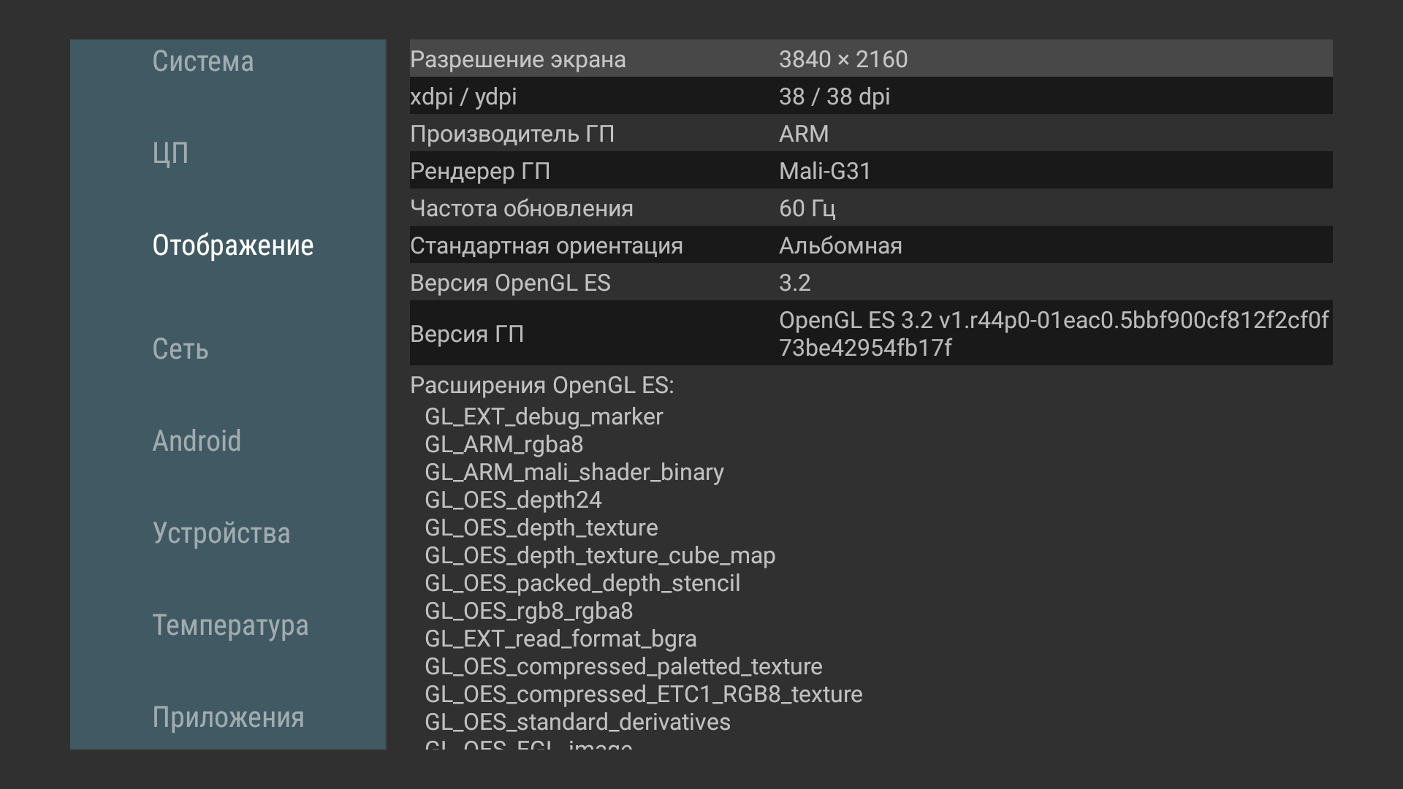Viewport: 1403px width, 789px height.
Task: Click the Стандартная ориентация row
Action: pos(870,245)
